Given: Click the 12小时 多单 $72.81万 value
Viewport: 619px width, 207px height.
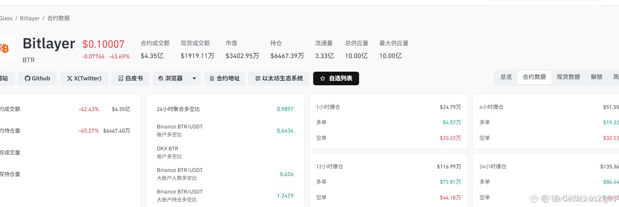Looking at the screenshot, I should coord(450,182).
